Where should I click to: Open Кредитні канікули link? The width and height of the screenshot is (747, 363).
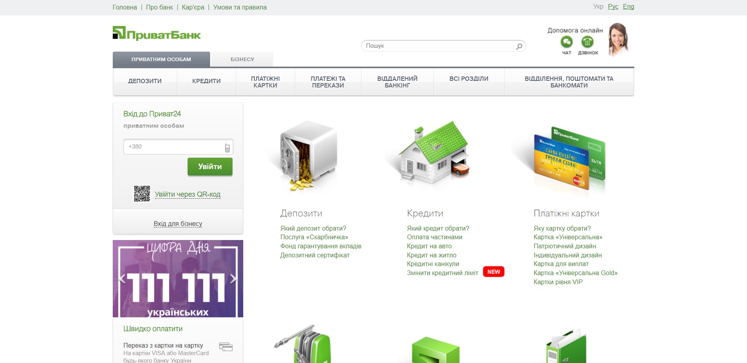[x=433, y=264]
